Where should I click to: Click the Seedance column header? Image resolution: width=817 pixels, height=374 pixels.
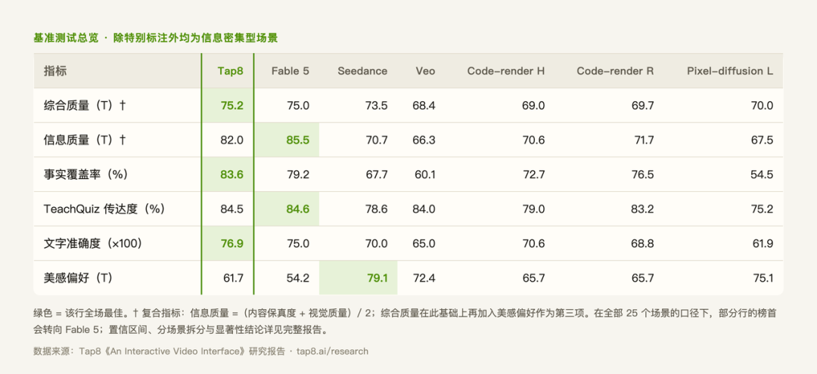click(362, 71)
